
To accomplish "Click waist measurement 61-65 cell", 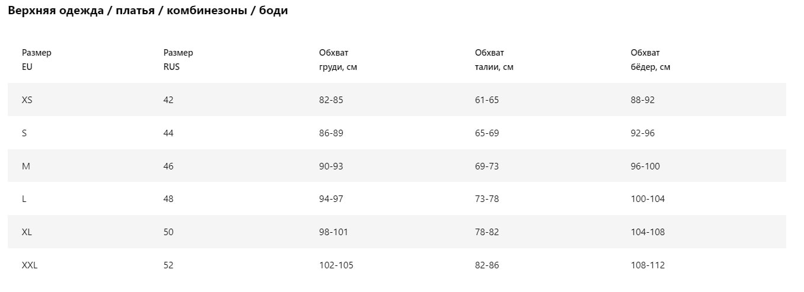I will 487,100.
